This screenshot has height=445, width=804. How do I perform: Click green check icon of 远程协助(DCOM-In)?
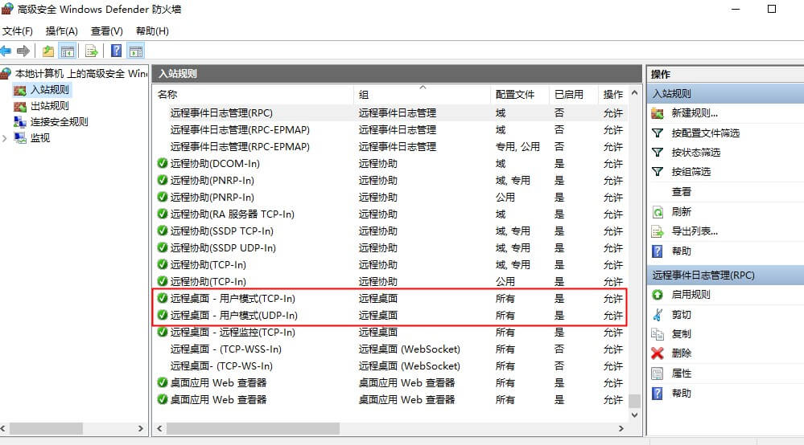pyautogui.click(x=163, y=163)
